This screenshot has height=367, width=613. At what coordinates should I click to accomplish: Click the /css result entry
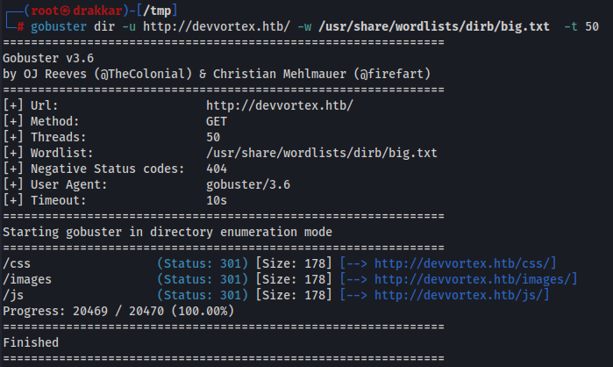pos(17,263)
